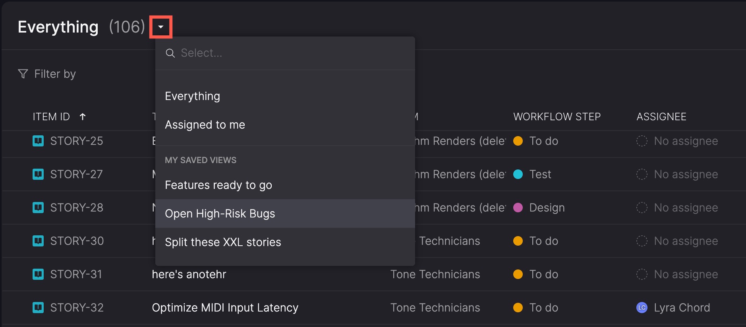Click the pink Design status dot

(518, 208)
